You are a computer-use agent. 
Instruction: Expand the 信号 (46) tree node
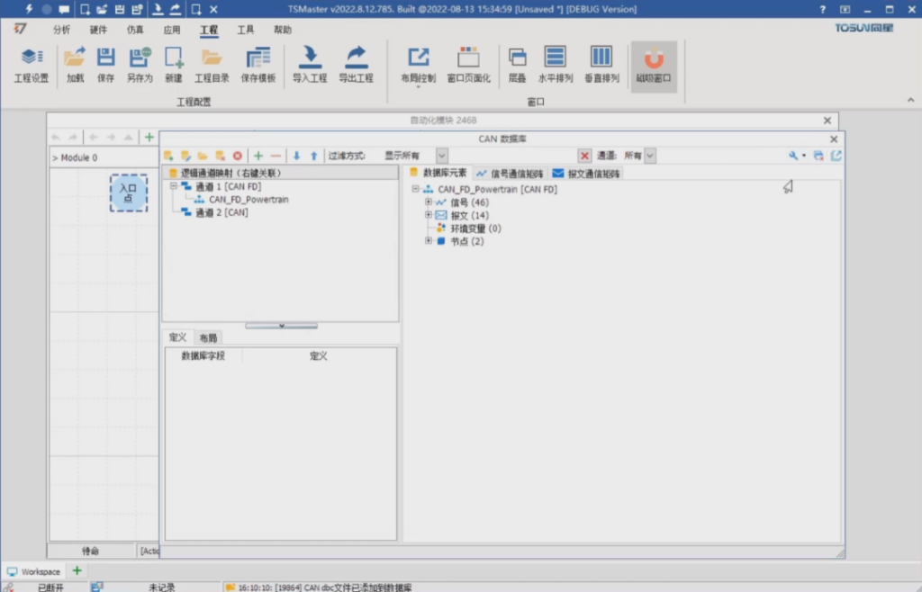tap(429, 202)
